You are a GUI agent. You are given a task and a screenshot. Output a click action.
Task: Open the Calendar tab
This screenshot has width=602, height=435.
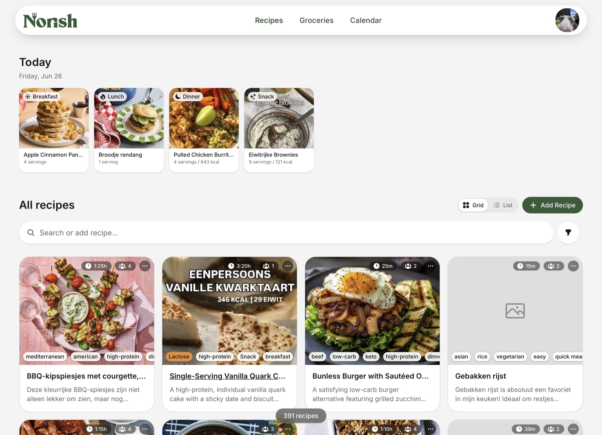tap(366, 20)
